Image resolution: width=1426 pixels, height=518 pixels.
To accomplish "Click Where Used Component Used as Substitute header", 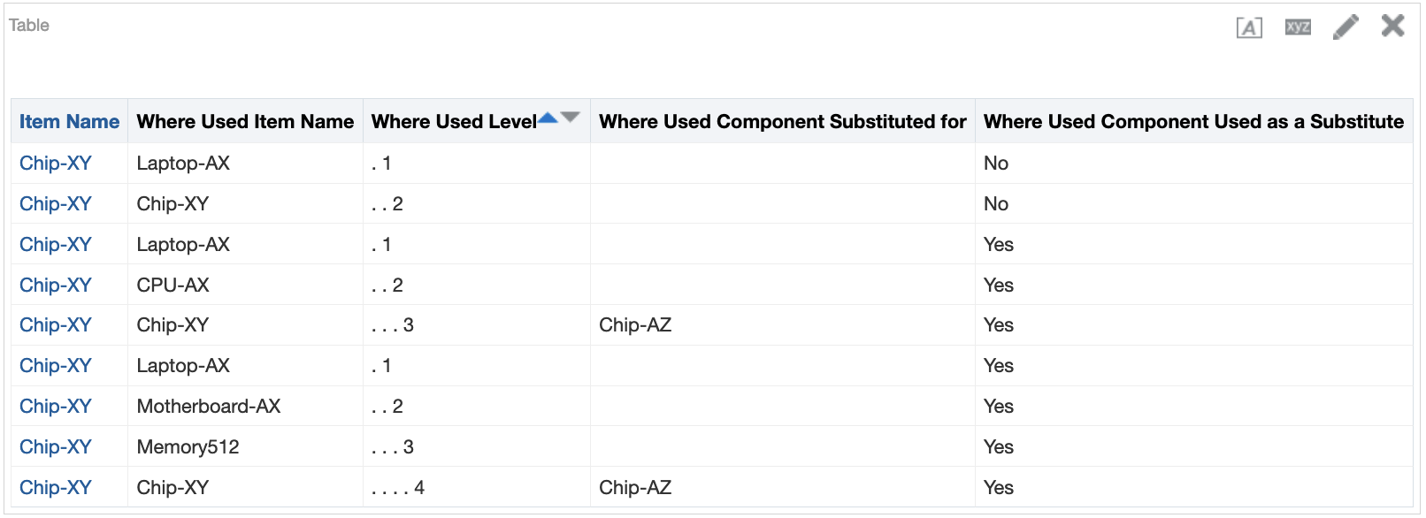I will [x=1193, y=122].
